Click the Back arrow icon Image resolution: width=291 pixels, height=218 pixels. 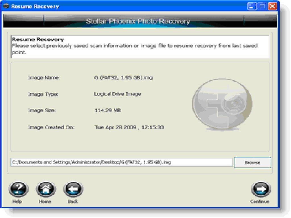click(73, 189)
